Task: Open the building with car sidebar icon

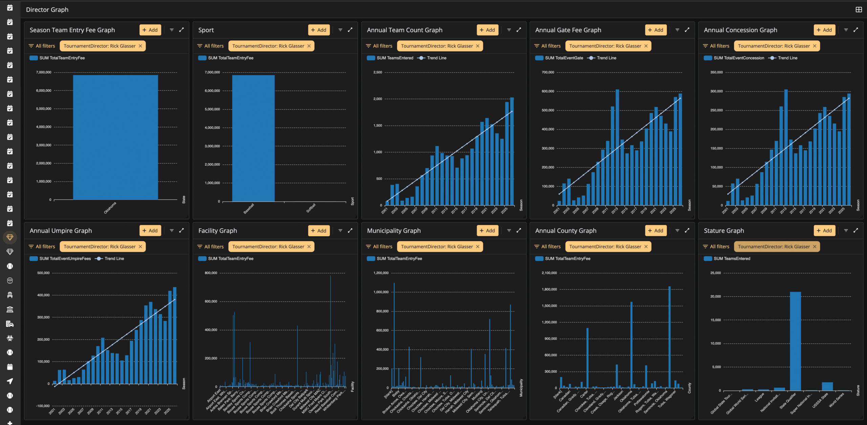Action: coord(10,324)
